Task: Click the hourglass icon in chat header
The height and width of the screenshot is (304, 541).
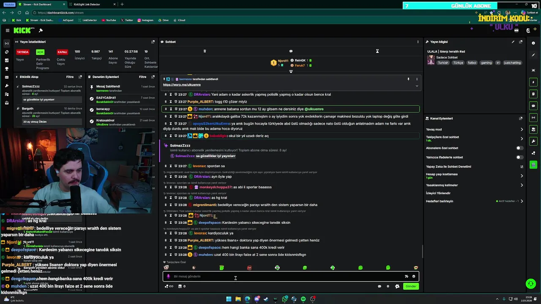Action: pos(377,51)
